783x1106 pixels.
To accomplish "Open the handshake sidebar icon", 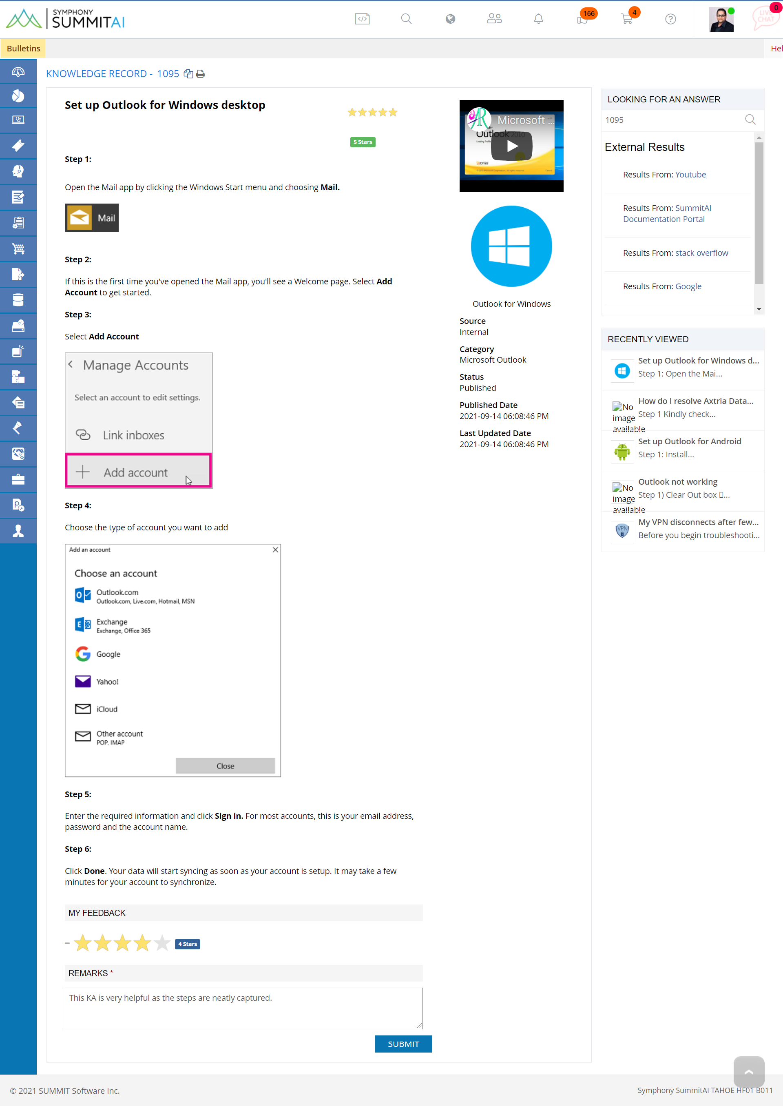I will coord(18,453).
